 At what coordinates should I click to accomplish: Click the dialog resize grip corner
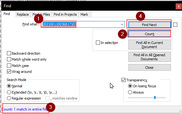180,111
